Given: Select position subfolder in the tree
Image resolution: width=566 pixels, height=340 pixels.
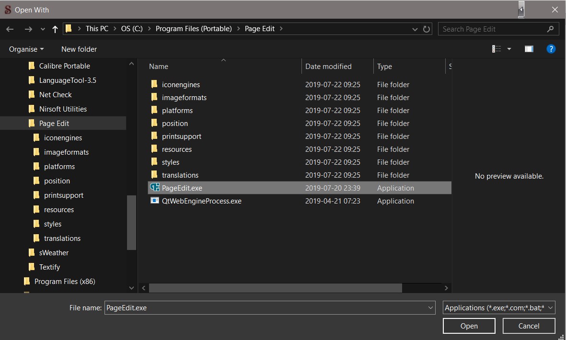Looking at the screenshot, I should click(57, 181).
